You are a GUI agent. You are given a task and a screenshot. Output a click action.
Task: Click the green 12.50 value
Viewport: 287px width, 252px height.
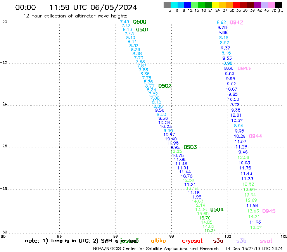pos(188,180)
